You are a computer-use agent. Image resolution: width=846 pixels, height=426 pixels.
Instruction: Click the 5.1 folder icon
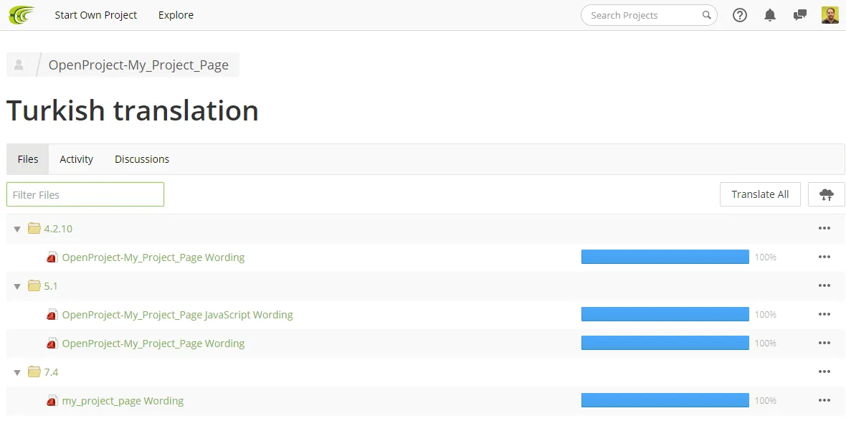click(34, 285)
